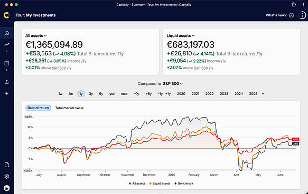Viewport: 308px width, 194px height.
Task: Open the transactions list sidebar icon
Action: [x=7, y=63]
